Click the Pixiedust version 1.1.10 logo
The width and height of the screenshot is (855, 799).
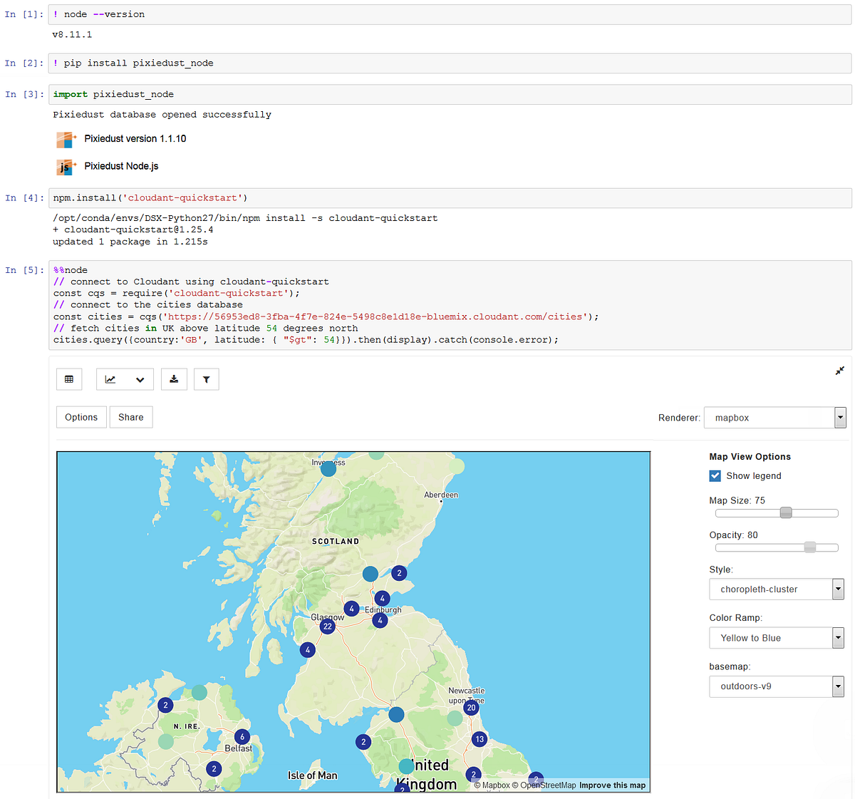click(66, 140)
